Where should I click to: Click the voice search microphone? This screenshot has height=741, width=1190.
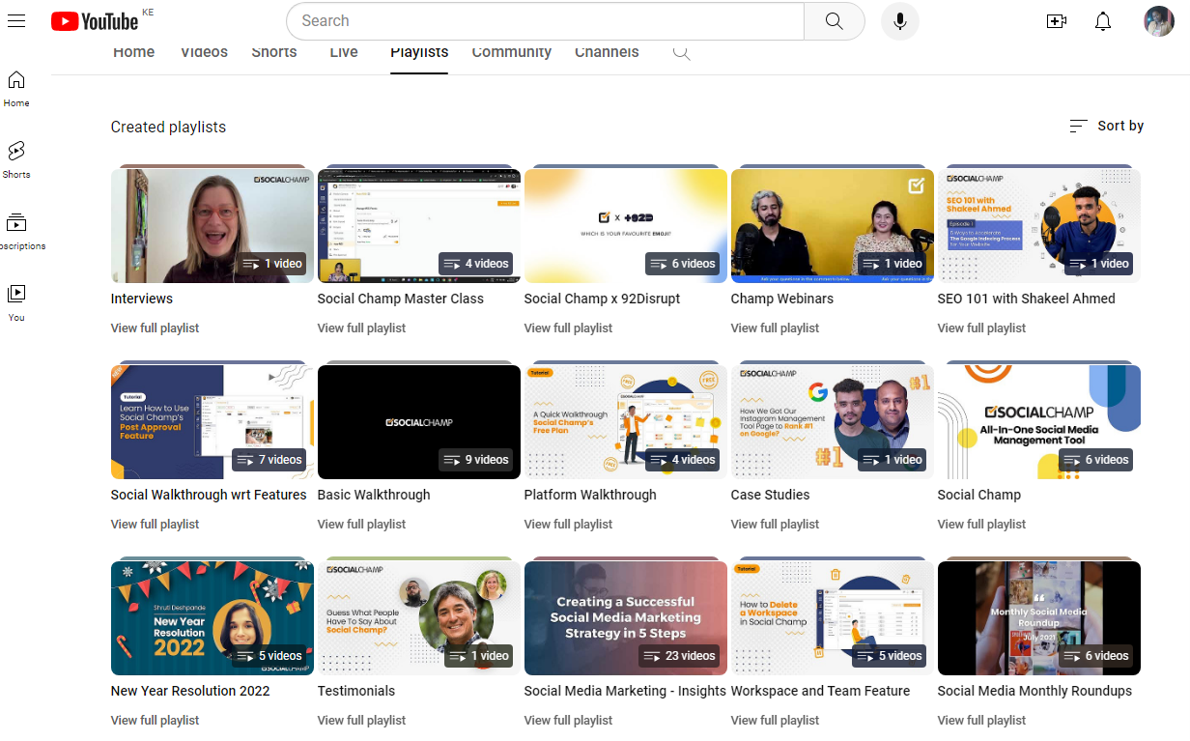click(x=899, y=20)
